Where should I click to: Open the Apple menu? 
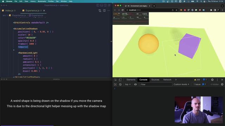click(3, 1)
